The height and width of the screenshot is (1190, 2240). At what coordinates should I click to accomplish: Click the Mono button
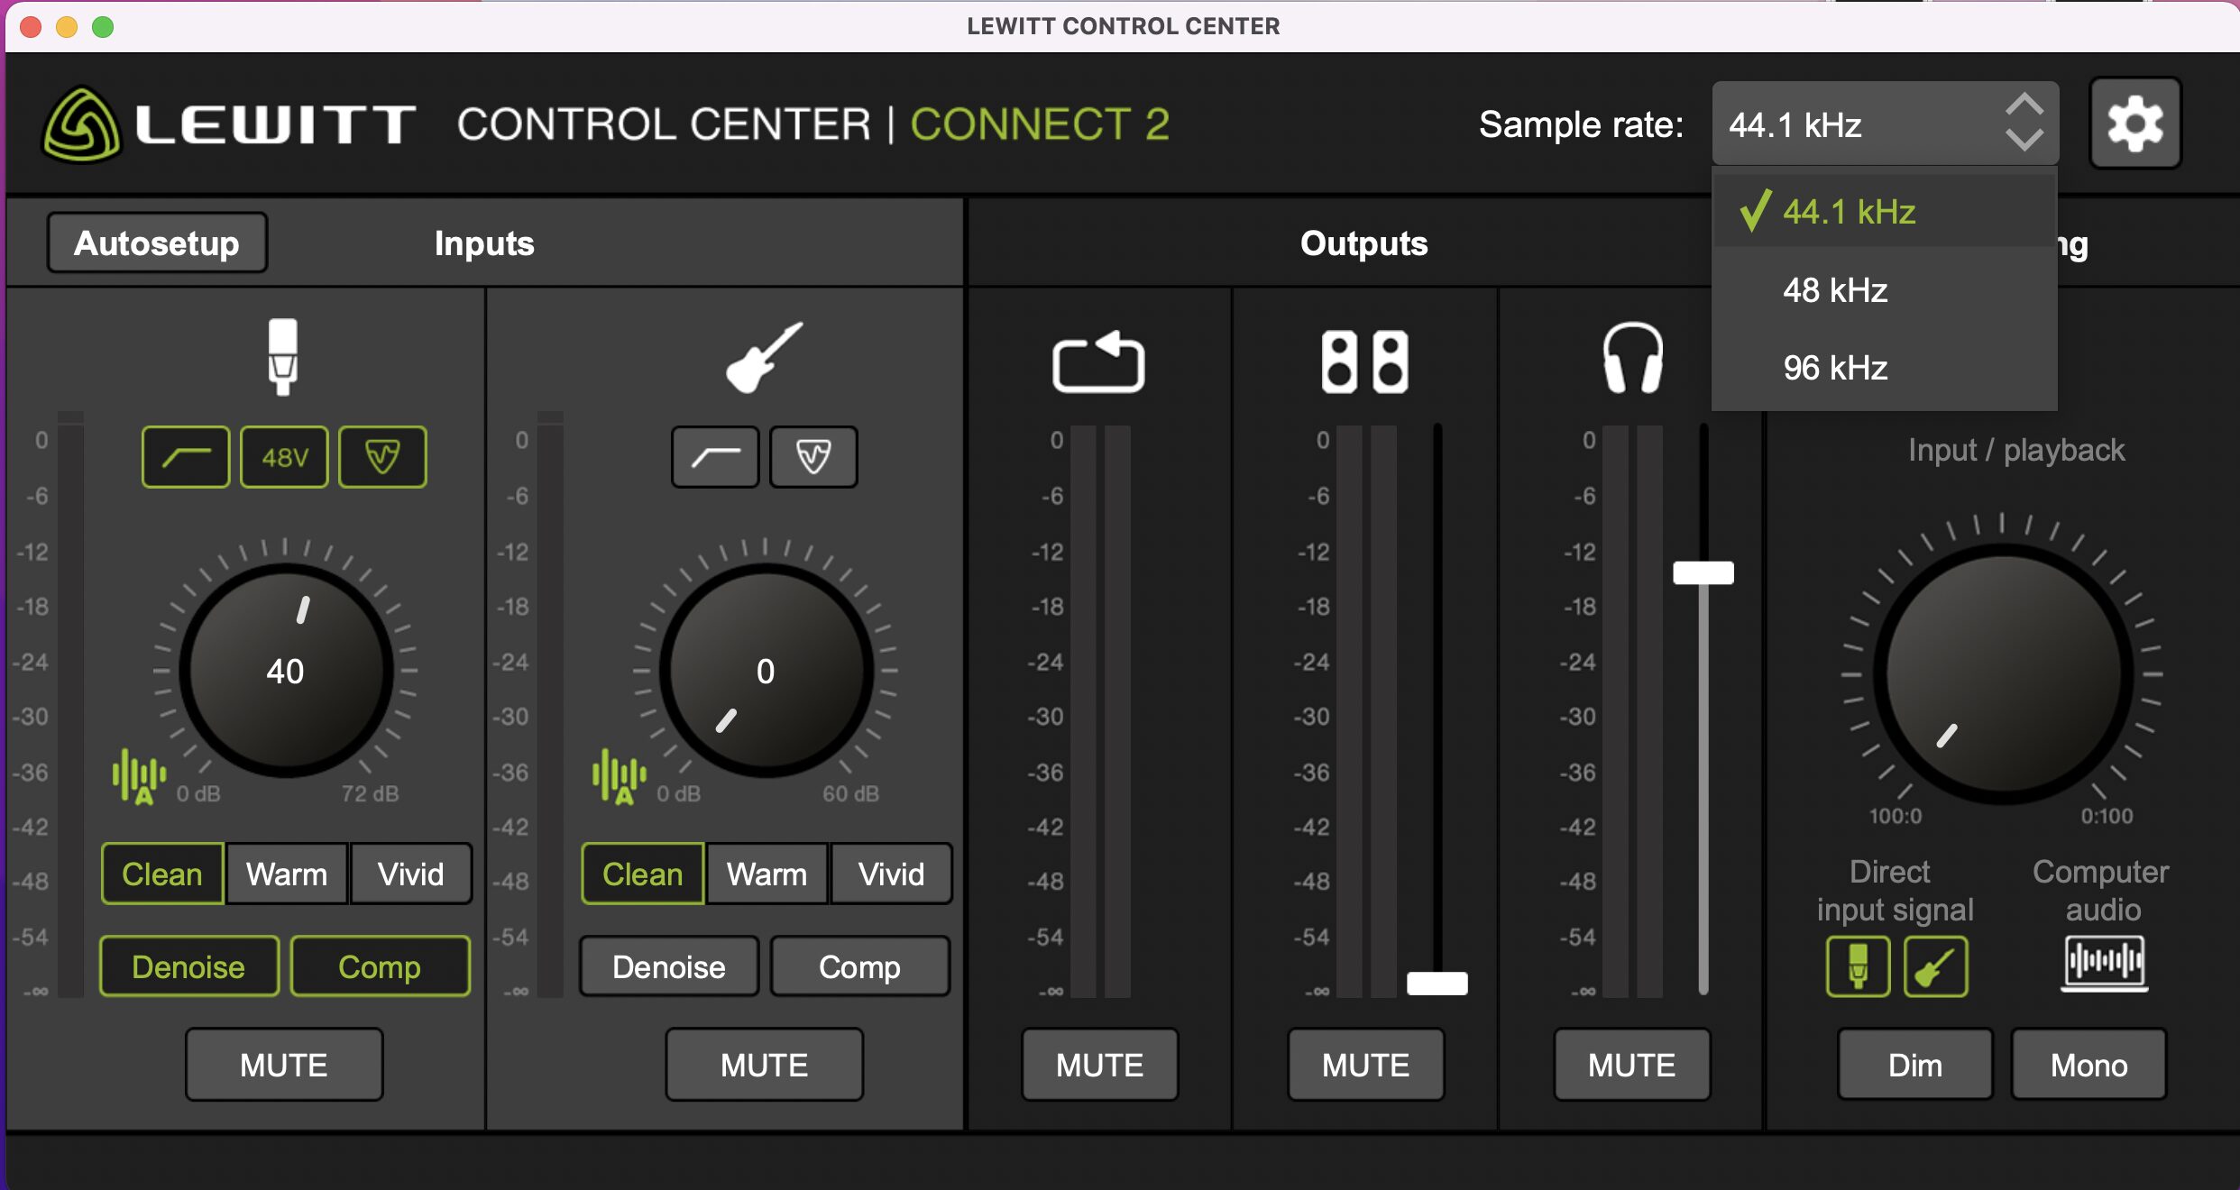click(2089, 1065)
